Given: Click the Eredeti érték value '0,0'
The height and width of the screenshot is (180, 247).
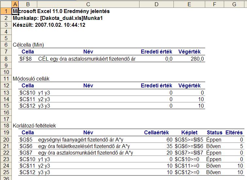Looking at the screenshot, I should (169, 59).
